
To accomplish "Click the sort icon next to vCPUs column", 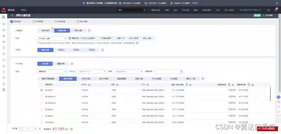I will [89, 84].
